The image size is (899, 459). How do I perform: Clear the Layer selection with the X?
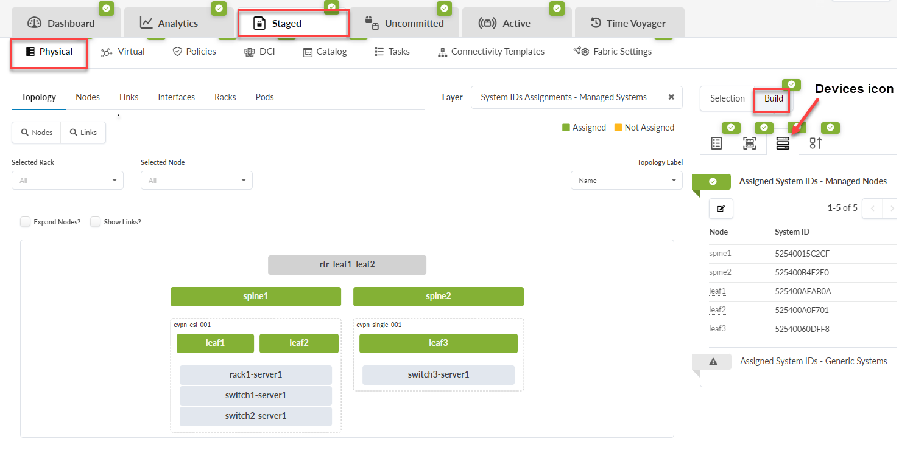coord(671,97)
